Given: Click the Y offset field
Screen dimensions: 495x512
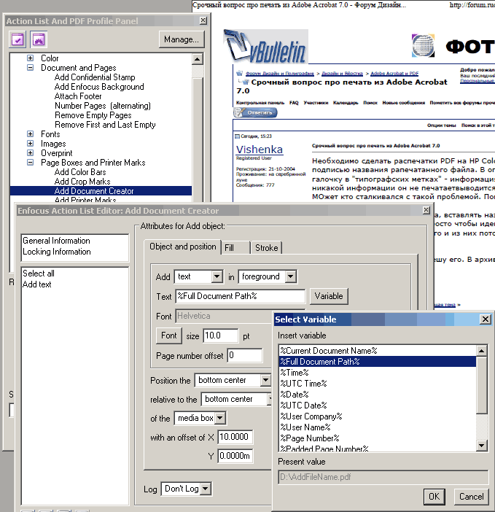Looking at the screenshot, I should pyautogui.click(x=235, y=456).
